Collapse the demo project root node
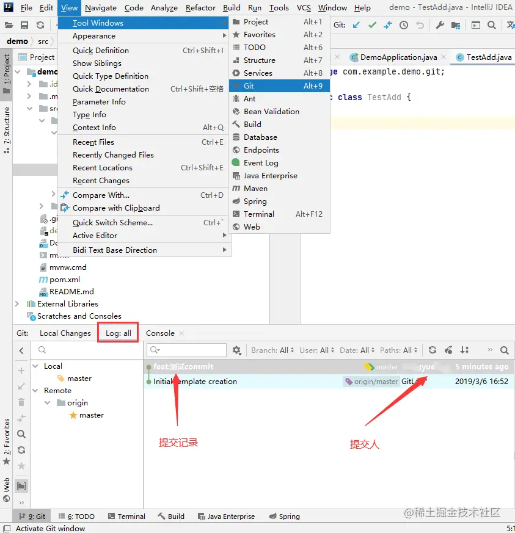Viewport: 515px width, 533px height. pyautogui.click(x=18, y=71)
